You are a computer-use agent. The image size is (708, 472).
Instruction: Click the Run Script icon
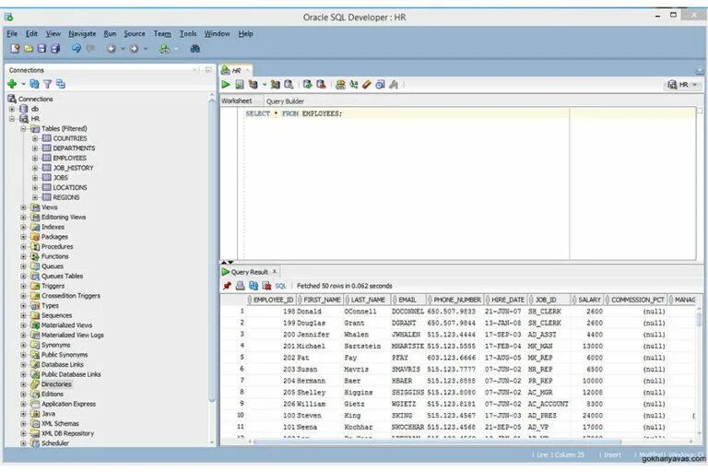(240, 84)
